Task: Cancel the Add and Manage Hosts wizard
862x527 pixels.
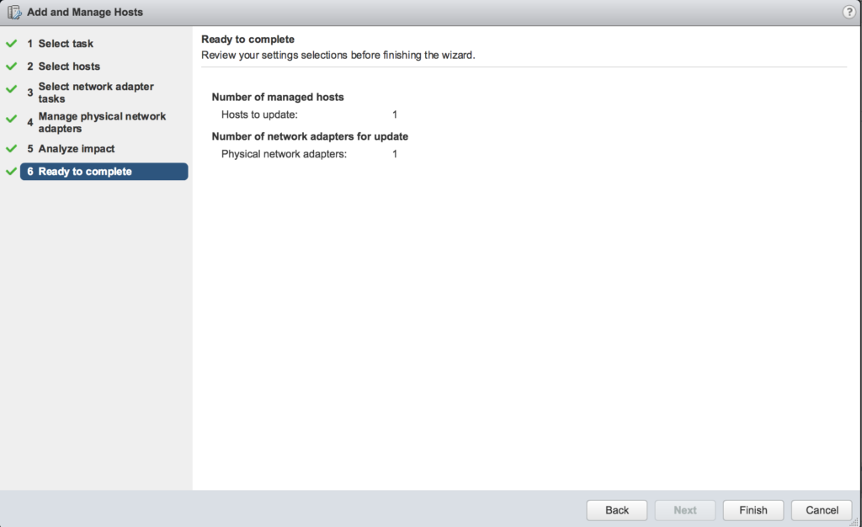Action: tap(822, 510)
